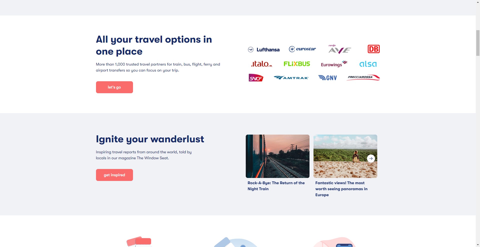Click the "get inspired" button
This screenshot has width=480, height=247.
114,175
